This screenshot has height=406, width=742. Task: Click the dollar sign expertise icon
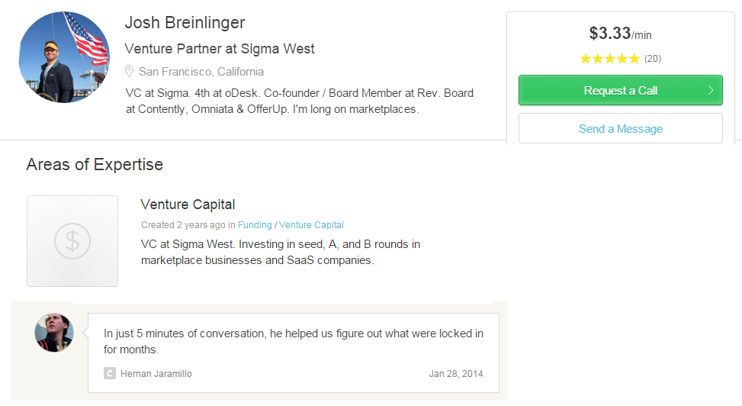click(x=72, y=241)
